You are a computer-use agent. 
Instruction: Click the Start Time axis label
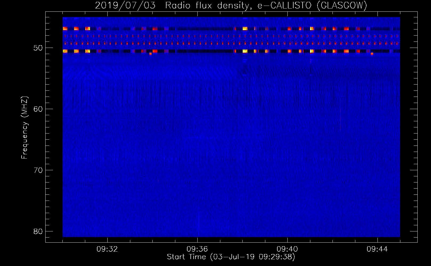tap(231, 257)
